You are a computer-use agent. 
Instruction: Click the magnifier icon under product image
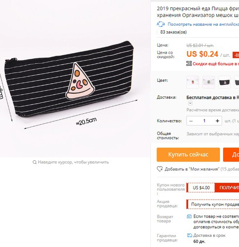click(x=34, y=162)
